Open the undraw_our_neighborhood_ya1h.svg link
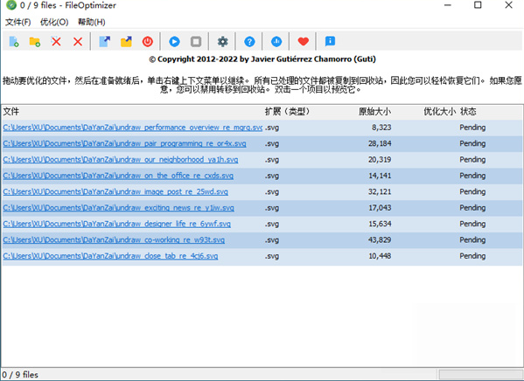This screenshot has height=381, width=524. tap(121, 160)
